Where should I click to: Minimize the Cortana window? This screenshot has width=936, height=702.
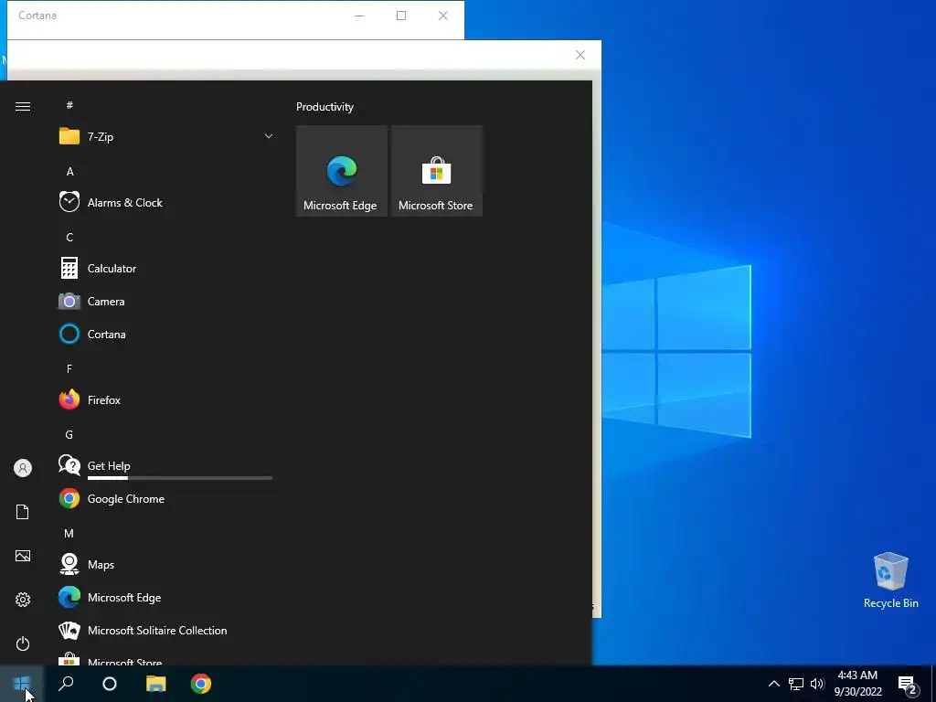click(359, 16)
